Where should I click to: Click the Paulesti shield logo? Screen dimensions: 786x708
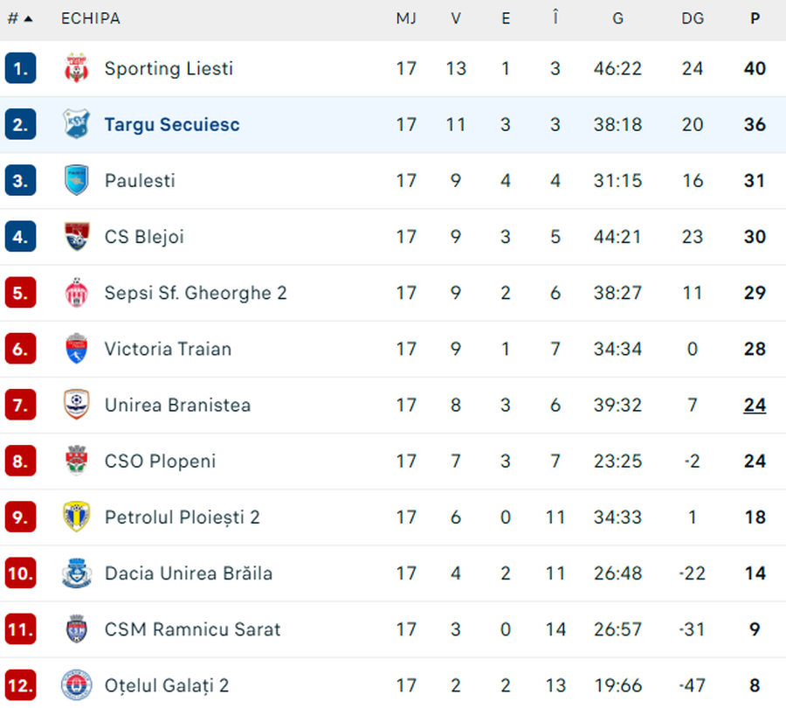77,180
